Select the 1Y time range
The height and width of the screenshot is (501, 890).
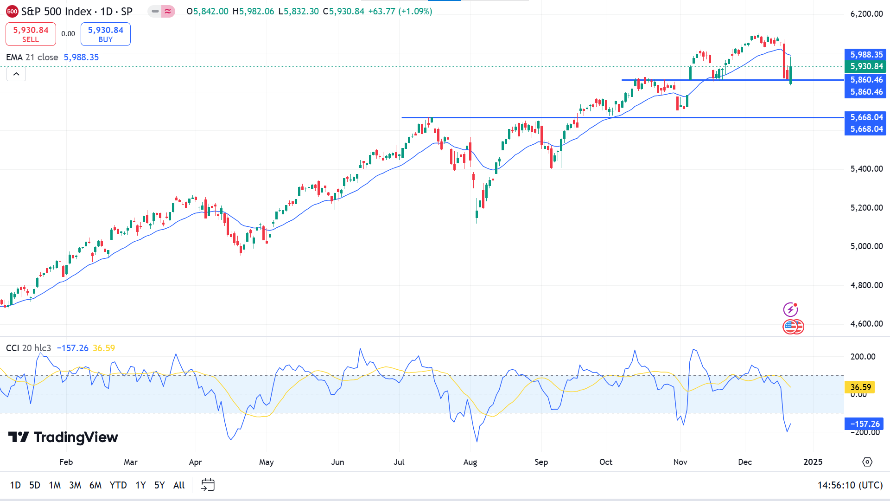(140, 485)
